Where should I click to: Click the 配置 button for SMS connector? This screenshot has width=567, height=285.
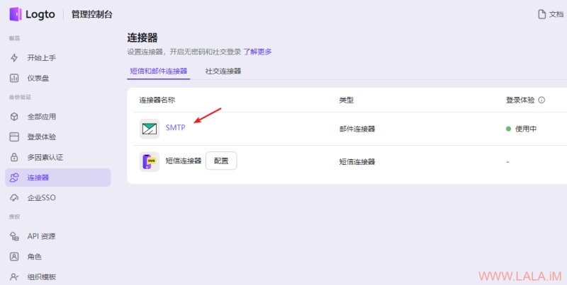coord(221,161)
